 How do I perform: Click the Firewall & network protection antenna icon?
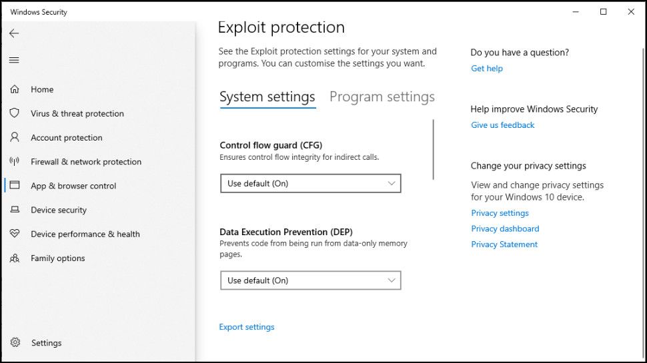(x=15, y=161)
